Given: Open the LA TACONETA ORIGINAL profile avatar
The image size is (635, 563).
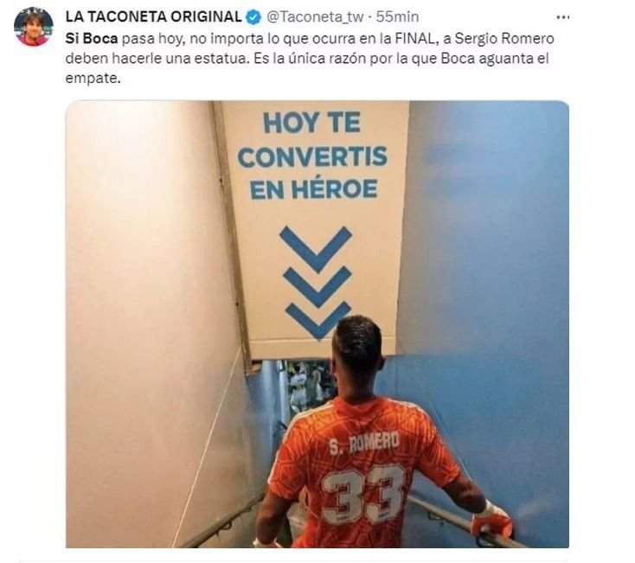Looking at the screenshot, I should pyautogui.click(x=33, y=26).
